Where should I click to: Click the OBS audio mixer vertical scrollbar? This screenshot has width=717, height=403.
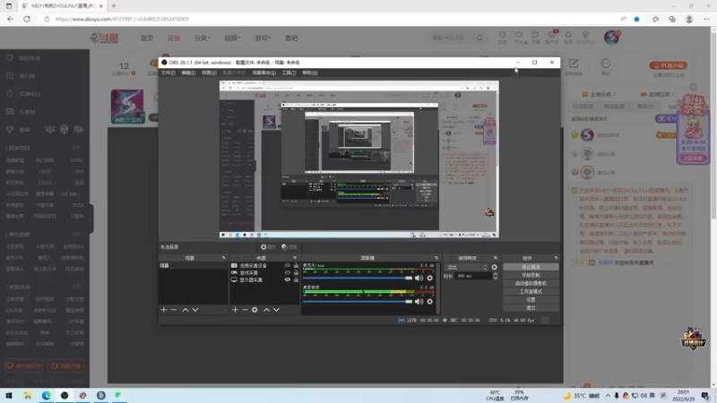tap(438, 287)
